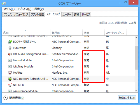This screenshot has height=105, width=140.
Task: Select the FunSwitch row name
Action: [20, 48]
